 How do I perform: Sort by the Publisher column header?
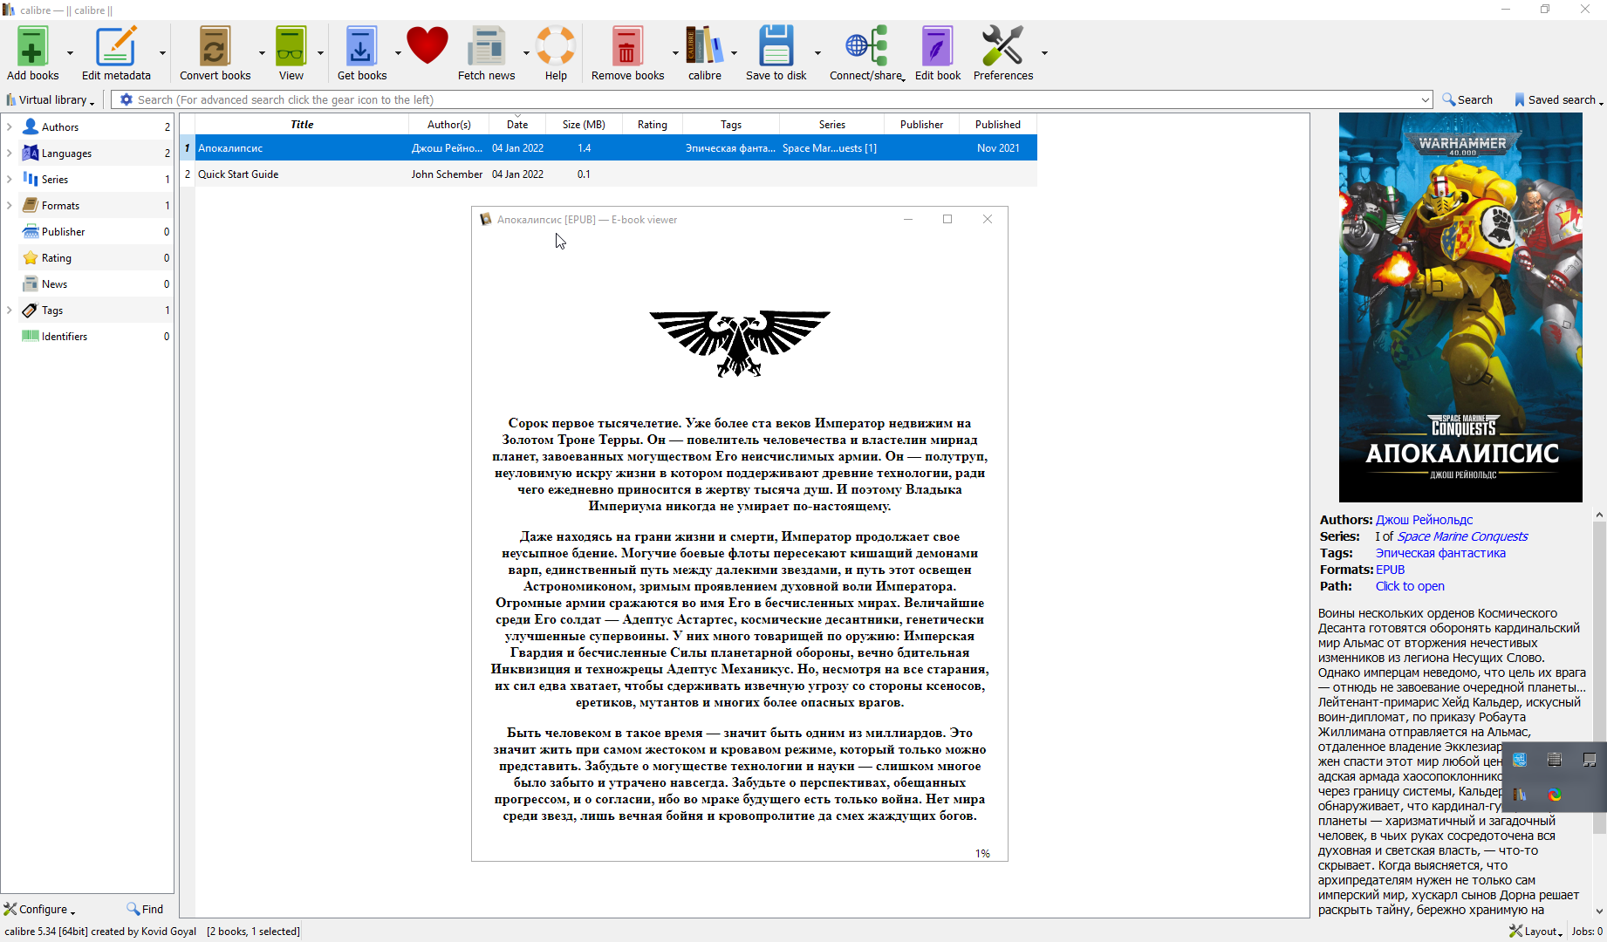tap(921, 125)
